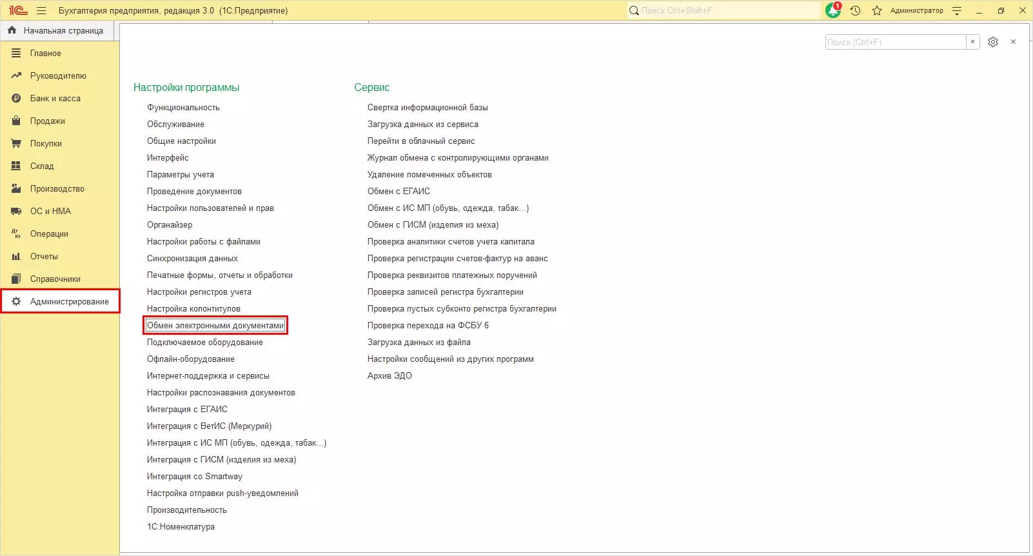
Task: Open Обмен электронными документами
Action: [215, 325]
